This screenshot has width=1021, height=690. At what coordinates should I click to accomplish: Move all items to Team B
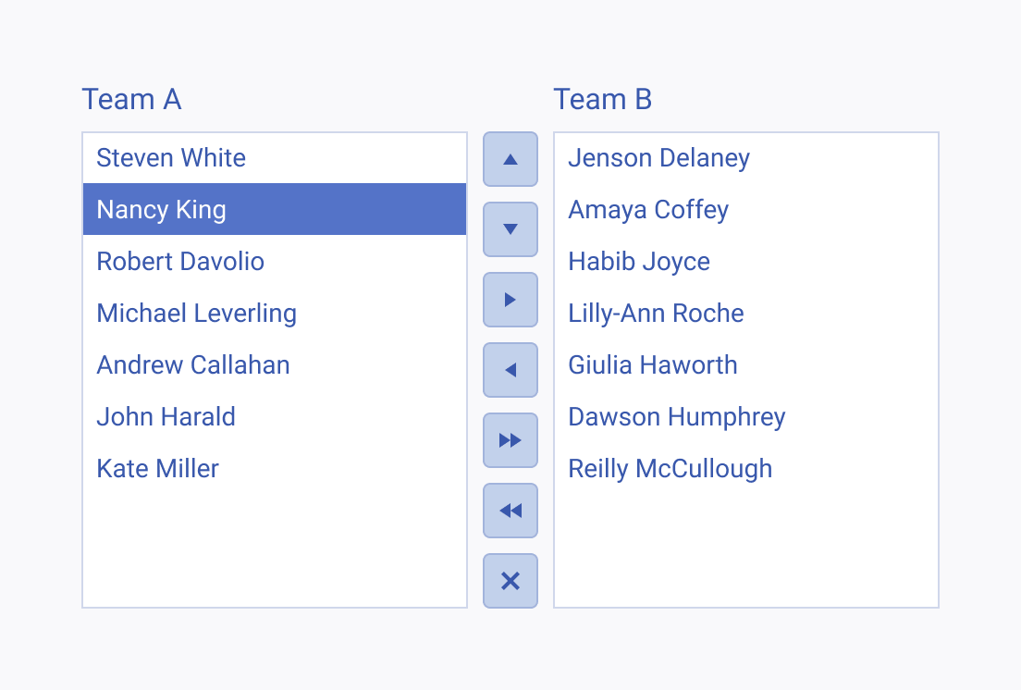(x=511, y=440)
